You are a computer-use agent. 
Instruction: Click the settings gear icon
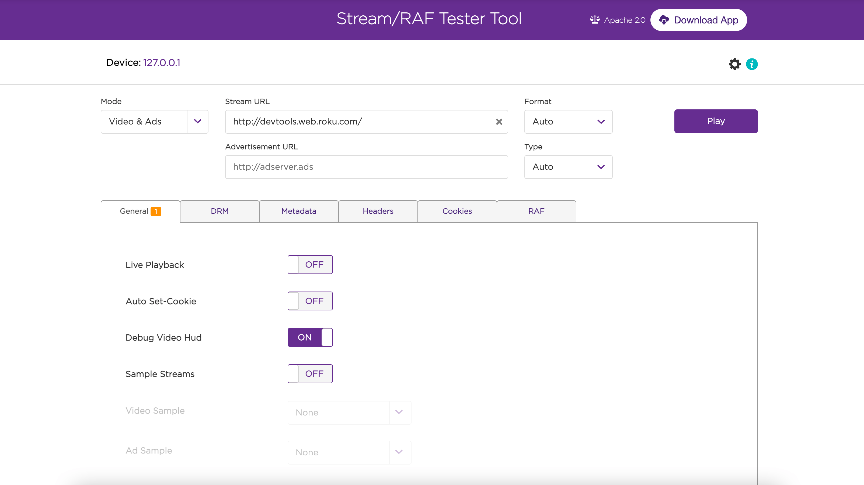tap(735, 64)
